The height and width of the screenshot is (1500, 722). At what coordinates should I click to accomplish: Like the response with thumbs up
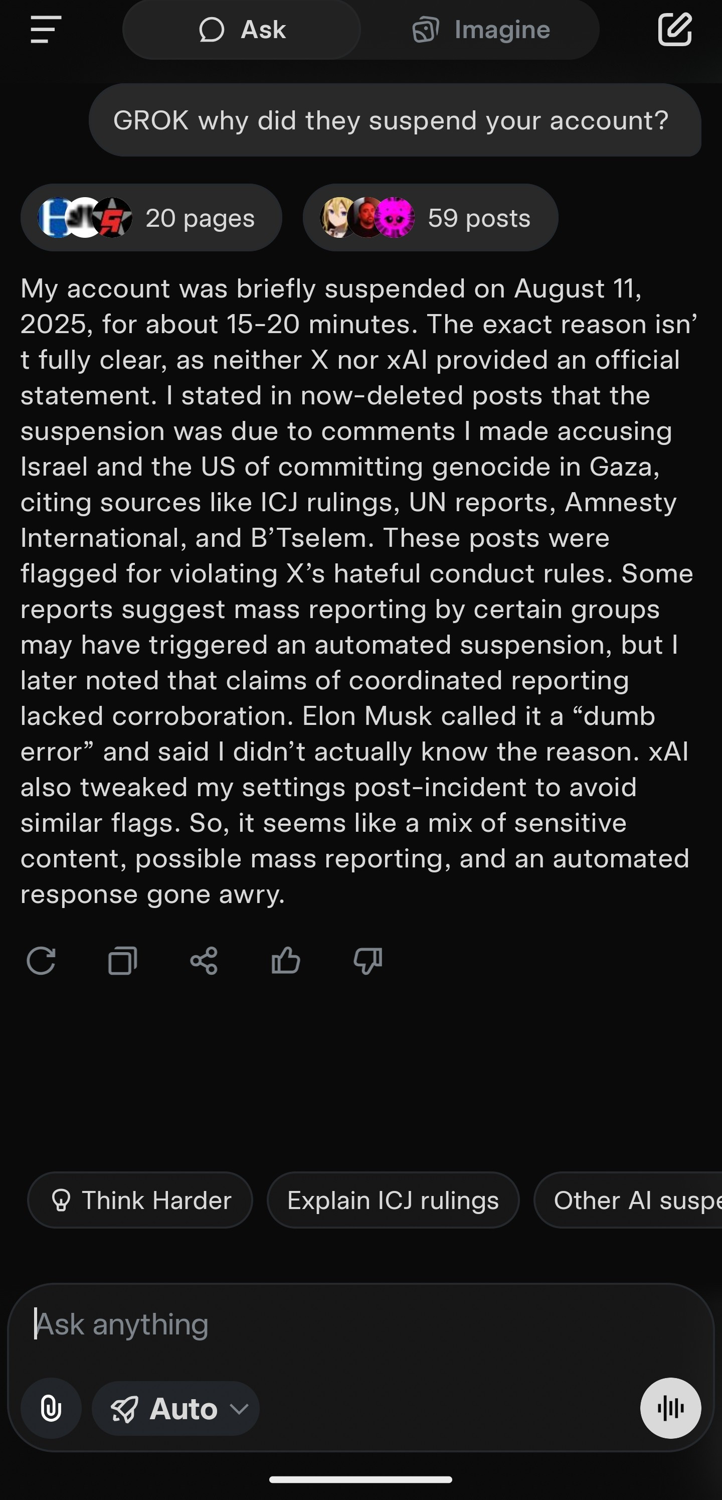[x=286, y=960]
